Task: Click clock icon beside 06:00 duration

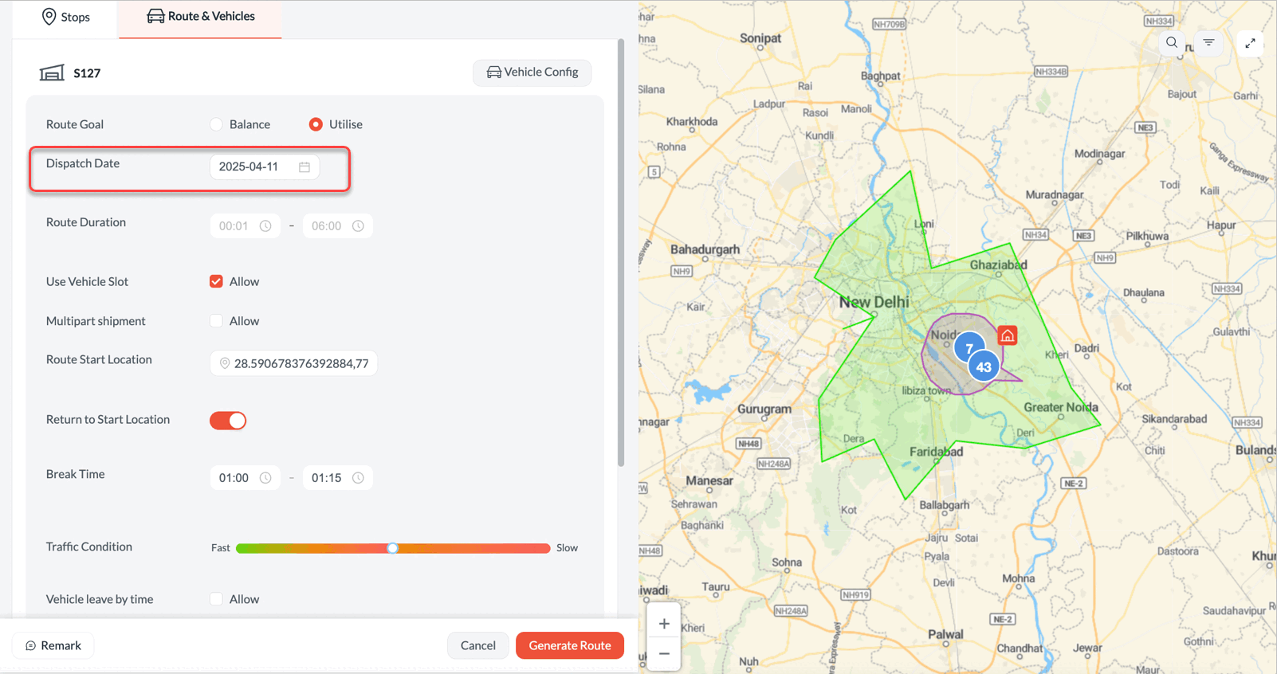Action: click(x=358, y=226)
